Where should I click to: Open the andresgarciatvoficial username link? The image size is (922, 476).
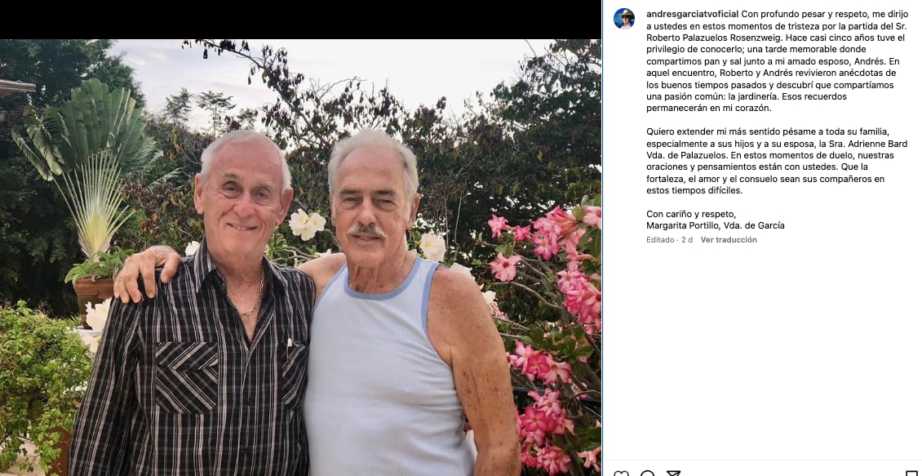(x=692, y=14)
